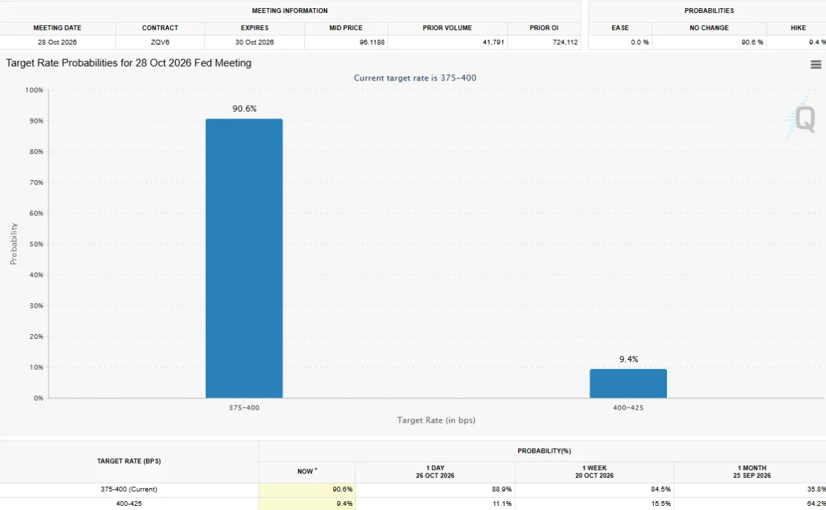Click the blue 375-400 probability bar
This screenshot has width=826, height=510.
coord(244,258)
